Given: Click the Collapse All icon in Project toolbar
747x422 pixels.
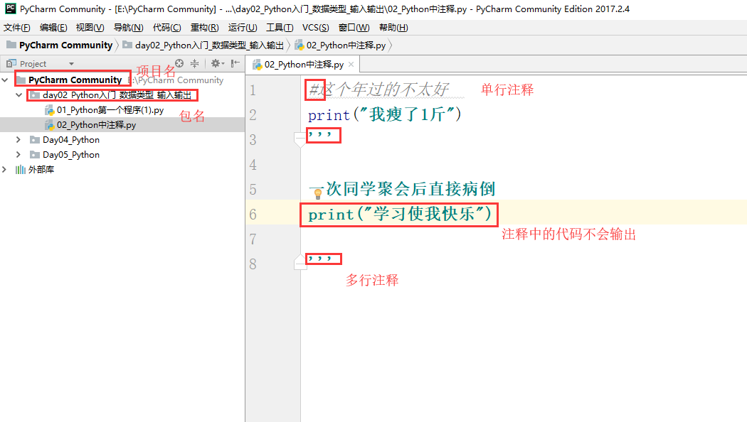Looking at the screenshot, I should click(194, 63).
